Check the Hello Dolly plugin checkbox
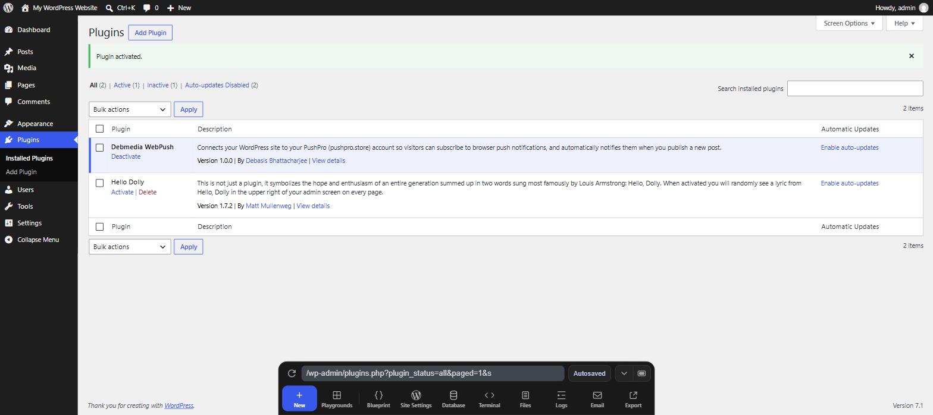This screenshot has width=933, height=415. [99, 183]
